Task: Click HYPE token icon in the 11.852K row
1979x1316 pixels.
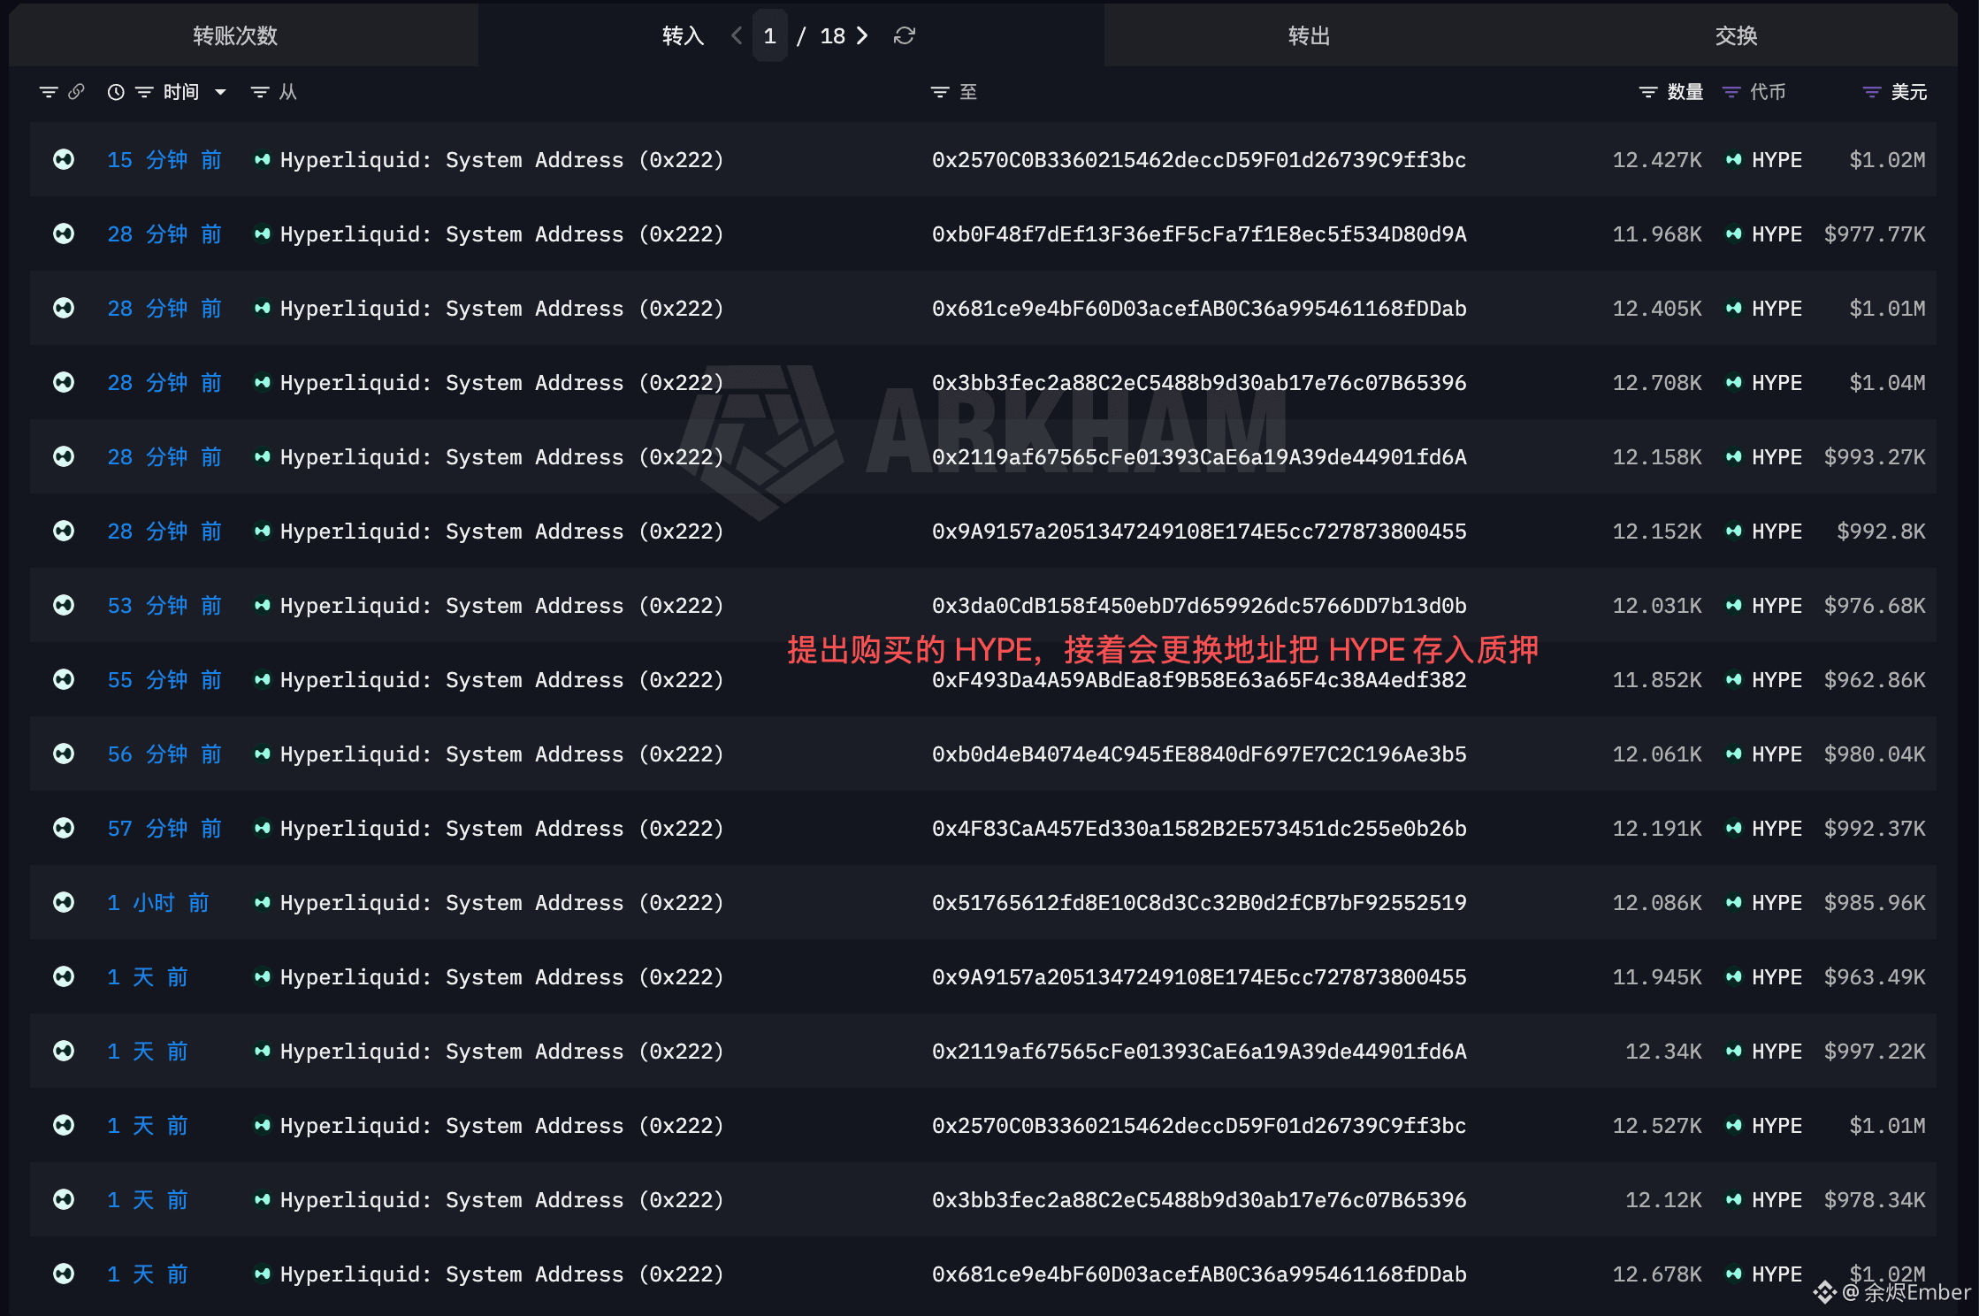Action: 1734,679
